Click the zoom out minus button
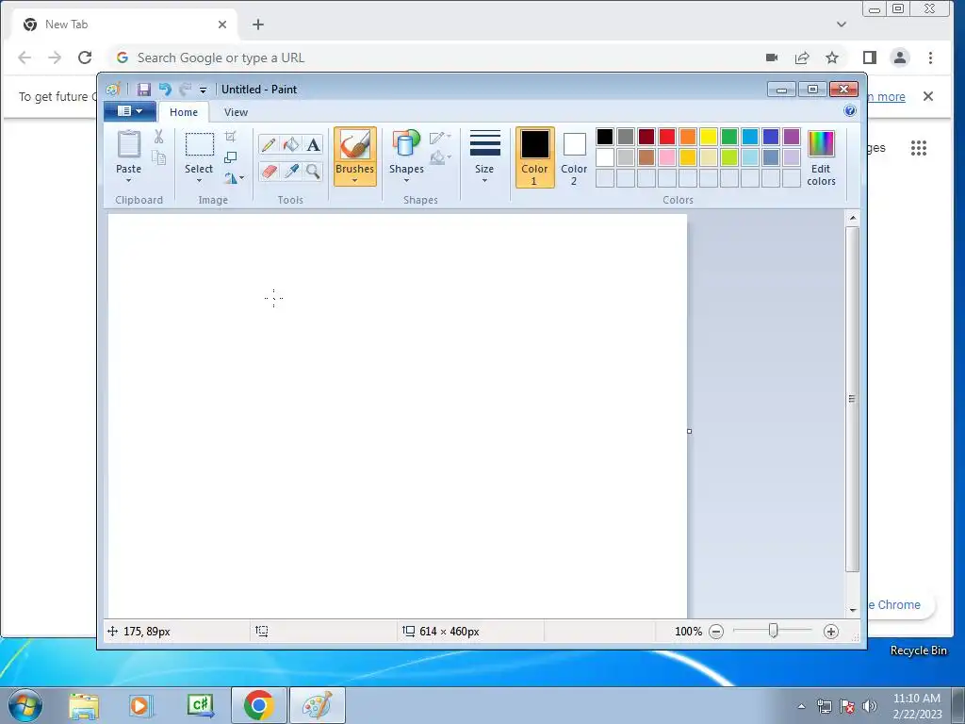 [716, 631]
